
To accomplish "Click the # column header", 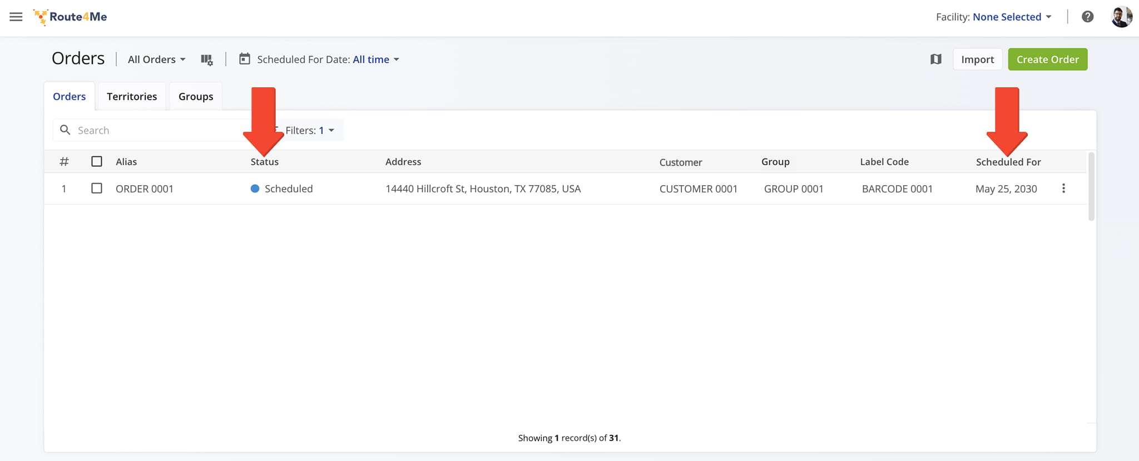I will tap(64, 162).
